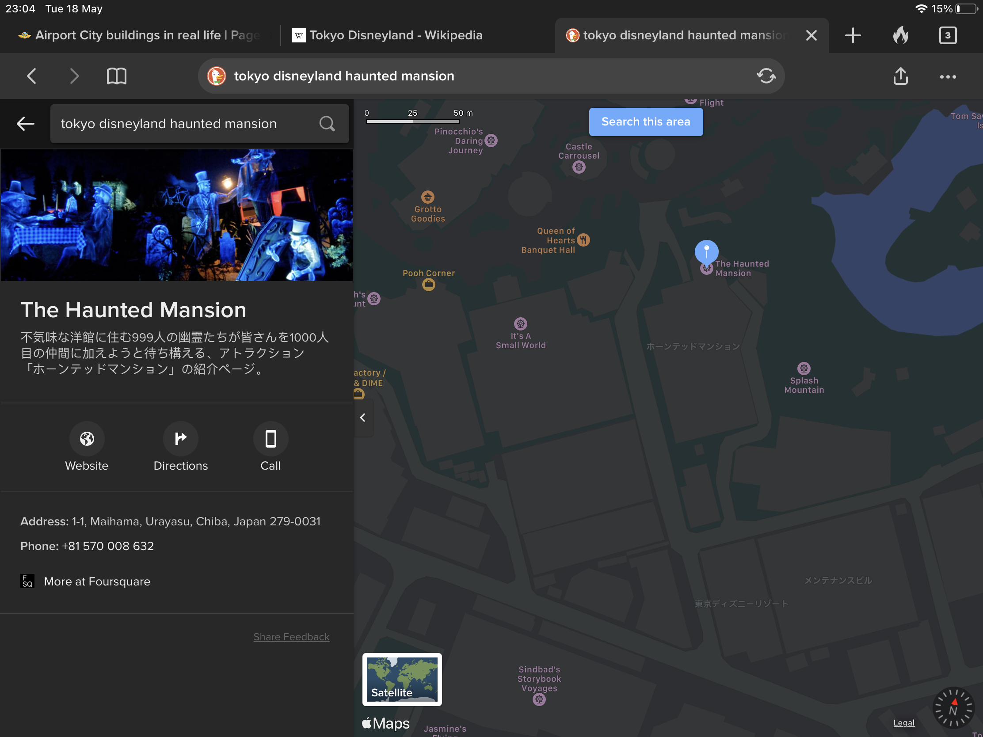
Task: Select Sindbad's Storybook Voyages marker
Action: pos(539,699)
